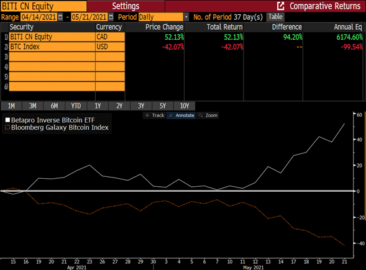366x270 pixels.
Task: Click BITI total return 52.13% value
Action: point(234,37)
